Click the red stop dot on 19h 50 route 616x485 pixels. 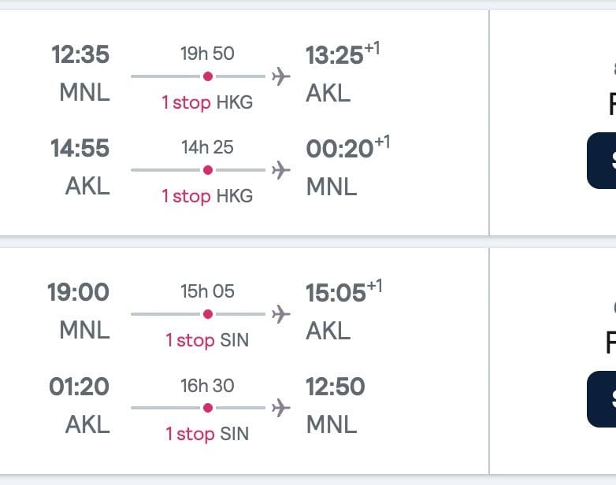pyautogui.click(x=208, y=76)
